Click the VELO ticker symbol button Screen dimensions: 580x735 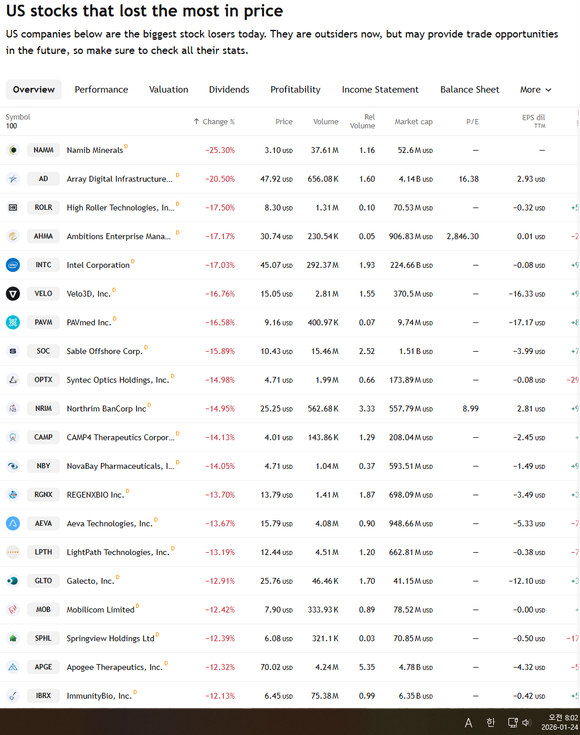43,294
